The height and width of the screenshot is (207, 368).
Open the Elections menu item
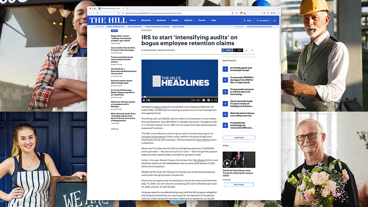(146, 20)
